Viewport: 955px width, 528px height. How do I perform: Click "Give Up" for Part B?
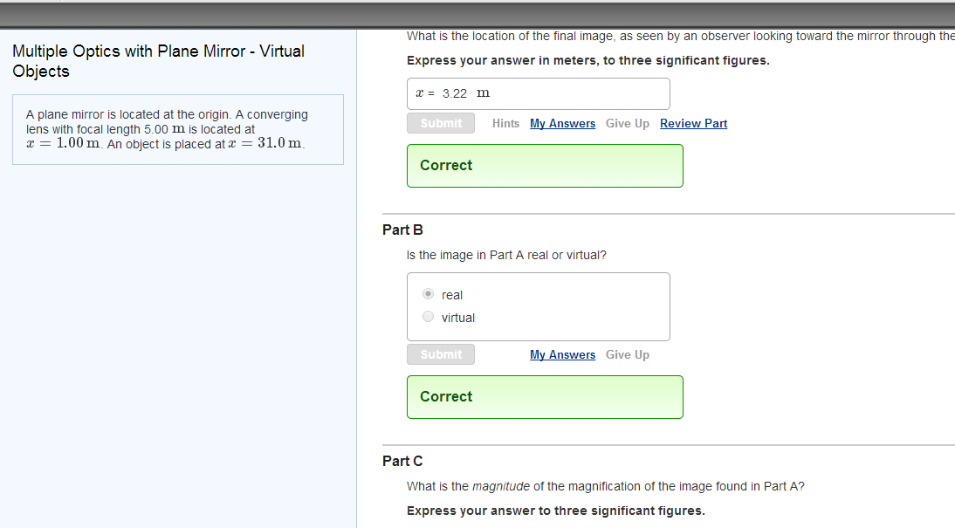click(x=627, y=354)
